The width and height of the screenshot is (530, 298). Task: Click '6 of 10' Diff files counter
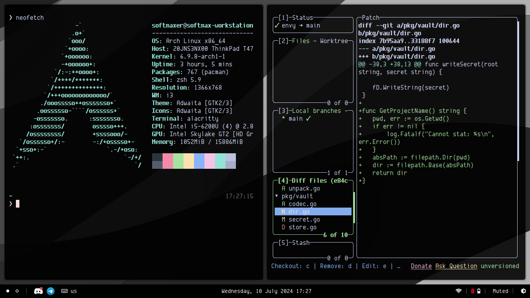(x=336, y=235)
